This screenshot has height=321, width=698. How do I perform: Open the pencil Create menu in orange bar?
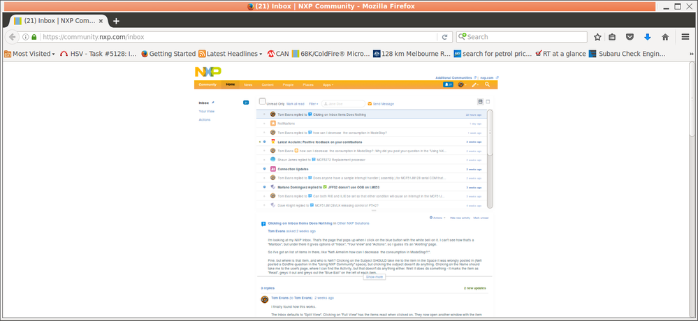point(475,84)
